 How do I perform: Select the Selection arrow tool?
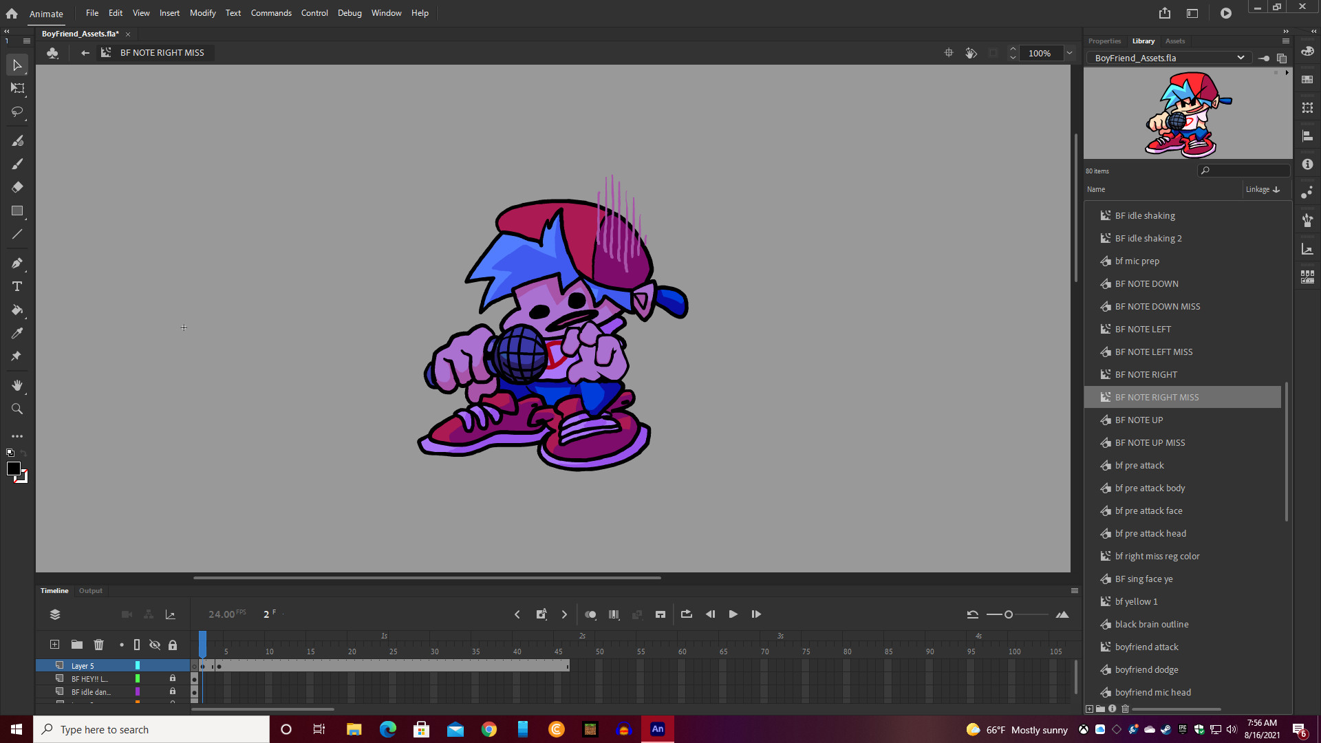coord(17,65)
